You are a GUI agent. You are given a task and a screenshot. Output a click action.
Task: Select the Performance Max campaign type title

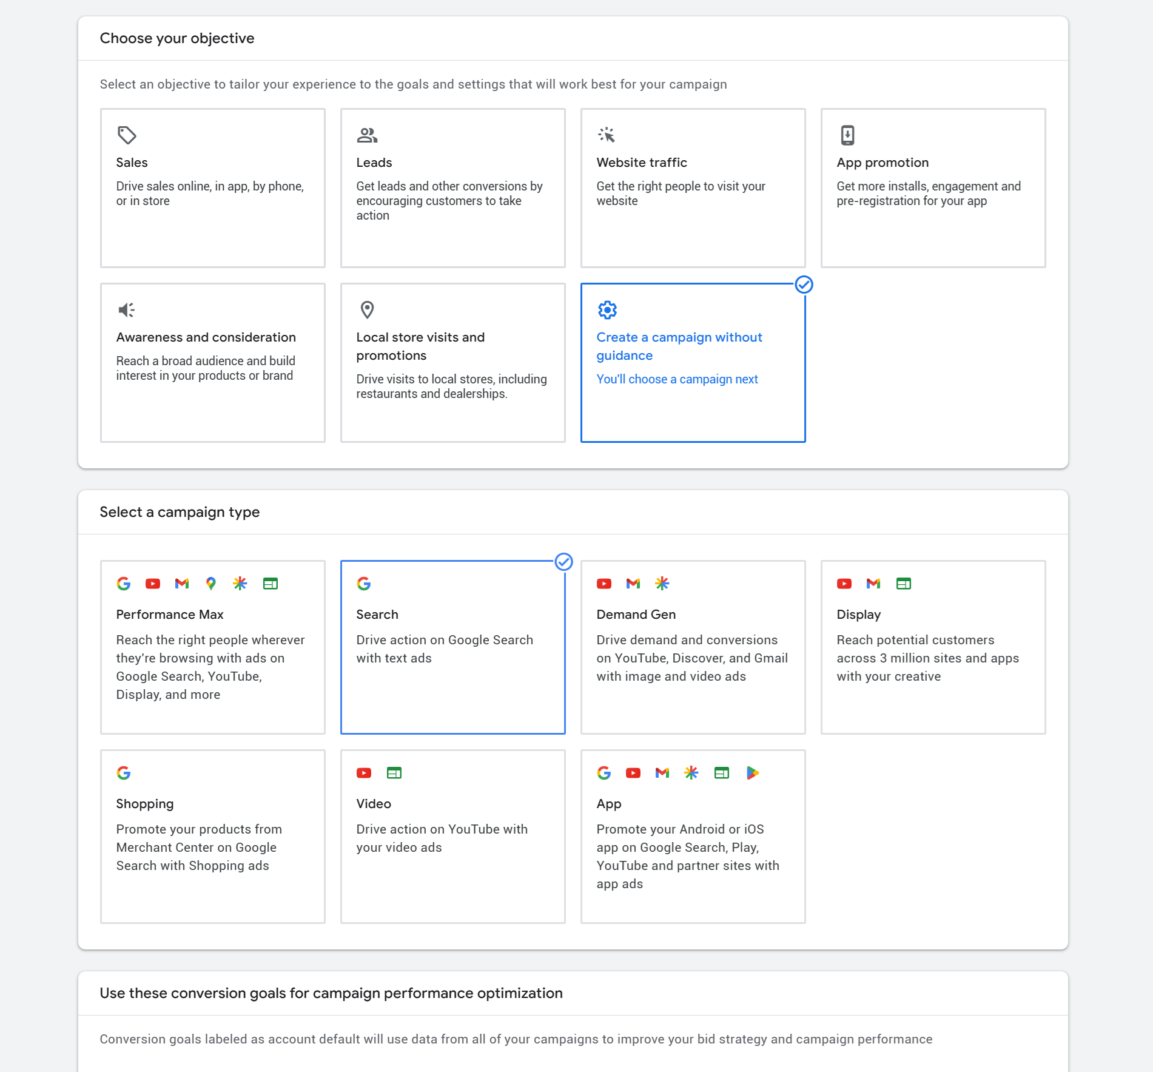[x=170, y=615]
